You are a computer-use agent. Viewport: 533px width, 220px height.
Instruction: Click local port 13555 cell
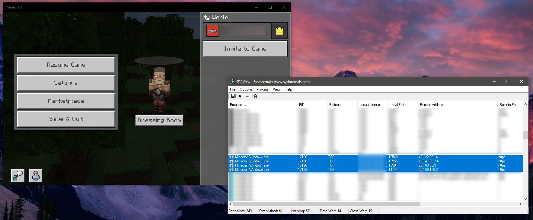point(393,161)
